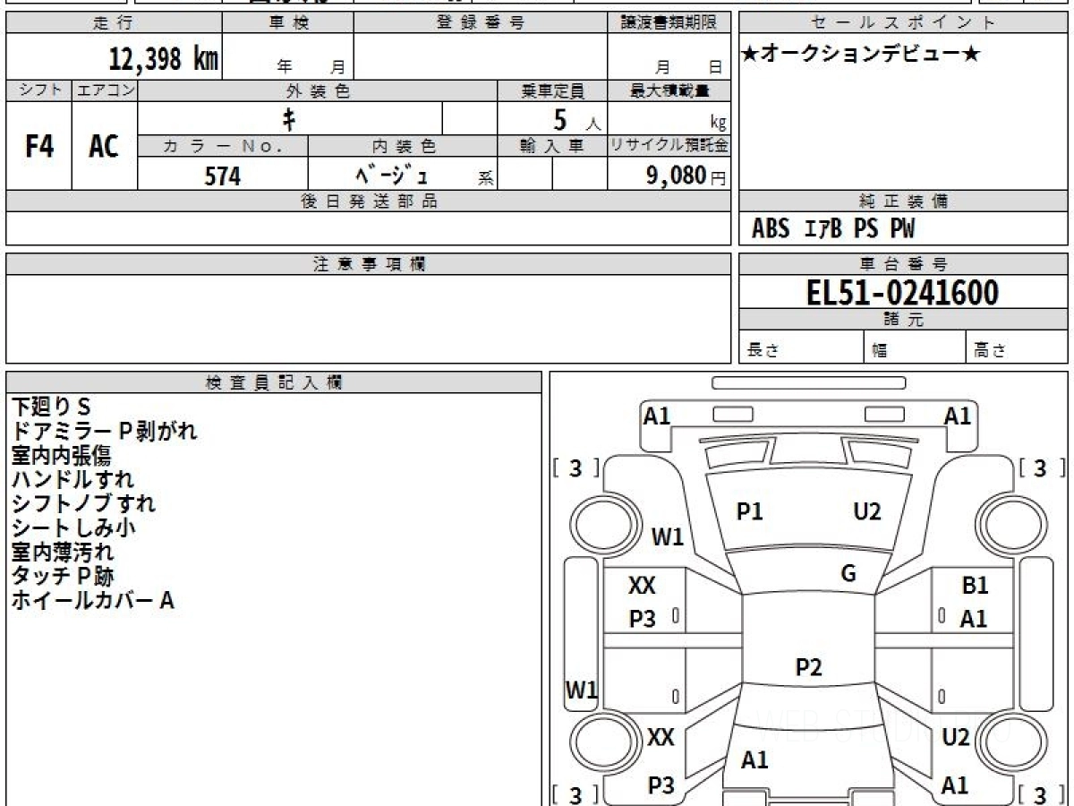This screenshot has width=1074, height=806.
Task: Select the 登録番号 header cell
Action: pyautogui.click(x=481, y=23)
